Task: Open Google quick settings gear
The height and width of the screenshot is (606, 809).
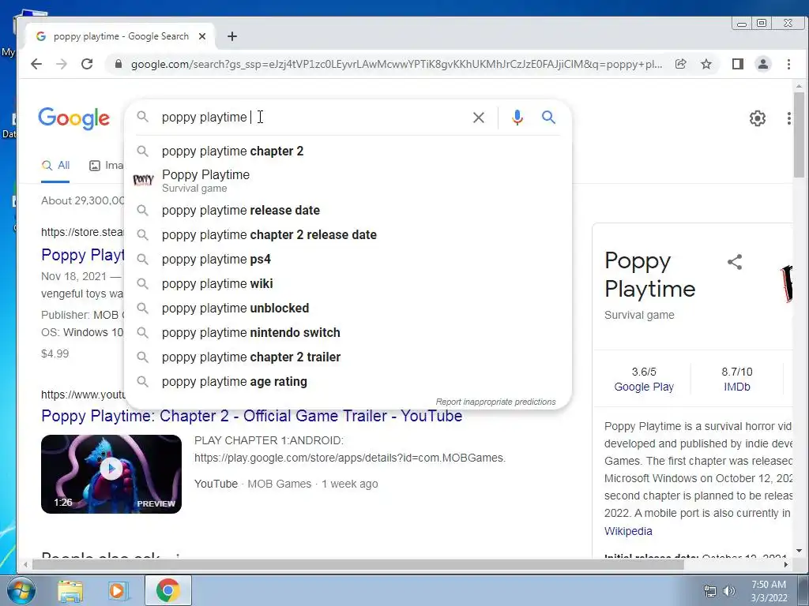Action: pyautogui.click(x=758, y=118)
